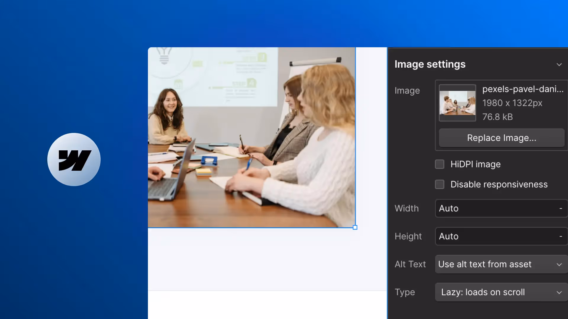Viewport: 568px width, 319px height.
Task: Click the Replace Image button
Action: point(501,138)
